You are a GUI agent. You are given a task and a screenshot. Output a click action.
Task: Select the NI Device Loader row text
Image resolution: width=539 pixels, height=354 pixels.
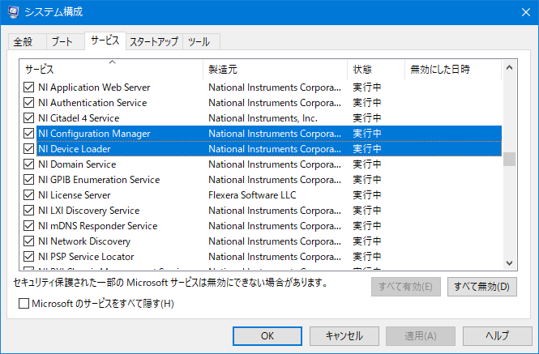(75, 149)
